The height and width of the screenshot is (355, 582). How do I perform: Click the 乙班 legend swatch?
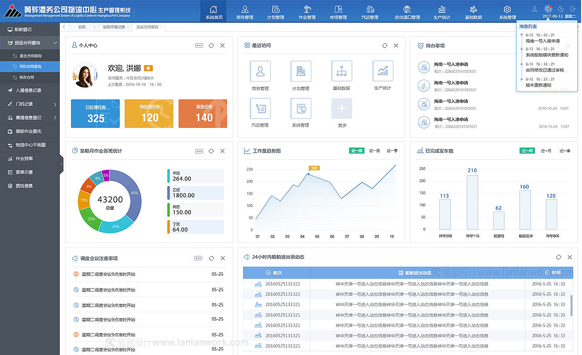click(169, 193)
